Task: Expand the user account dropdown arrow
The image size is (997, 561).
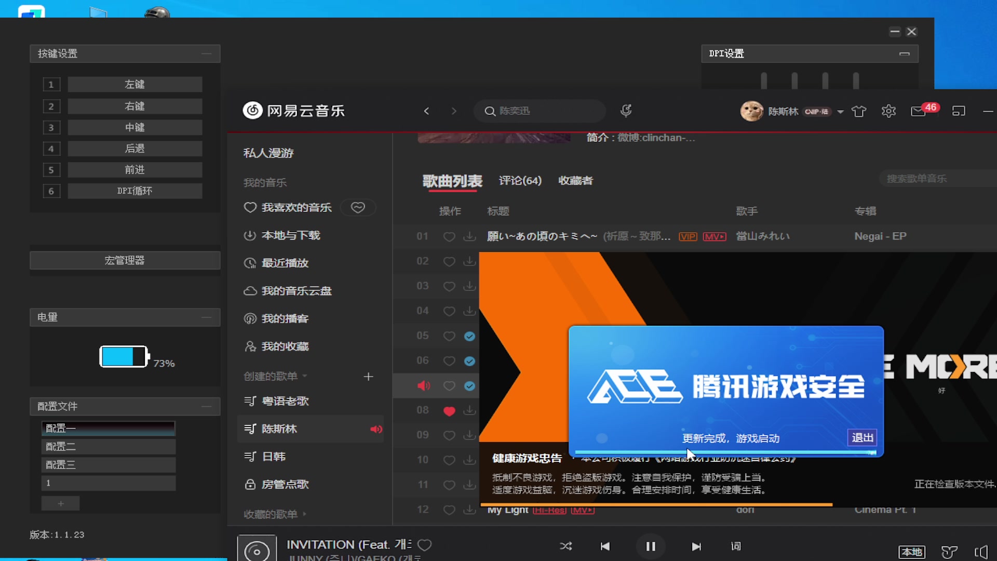Action: pyautogui.click(x=840, y=112)
